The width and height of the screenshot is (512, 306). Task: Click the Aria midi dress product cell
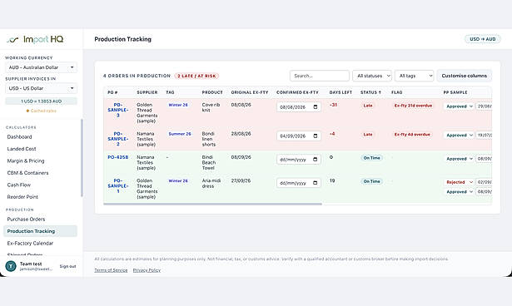point(211,183)
